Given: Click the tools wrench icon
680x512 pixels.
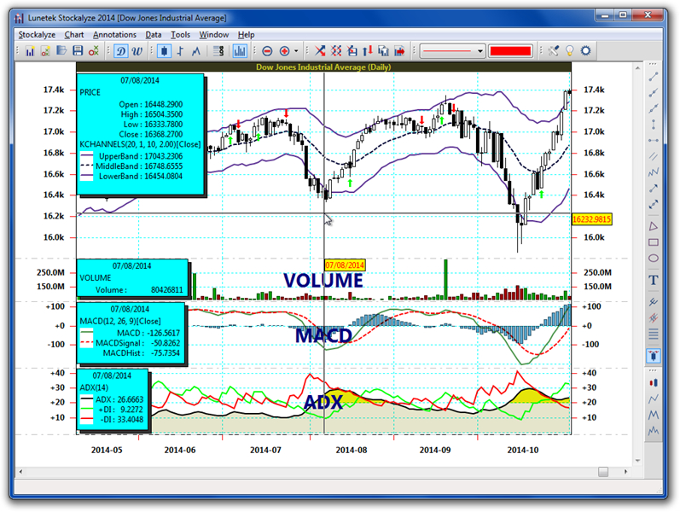Looking at the screenshot, I should (x=554, y=51).
